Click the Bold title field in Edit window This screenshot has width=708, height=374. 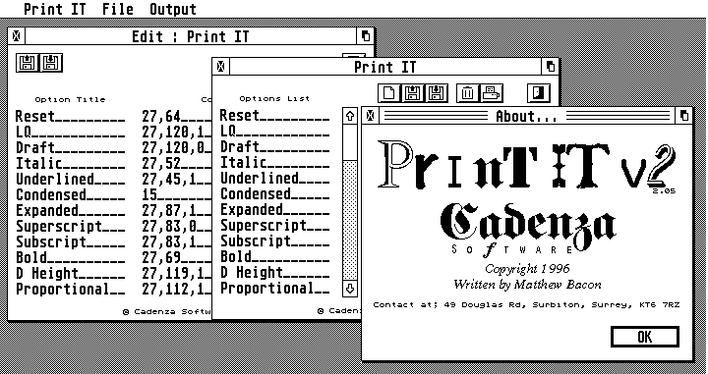[x=71, y=258]
